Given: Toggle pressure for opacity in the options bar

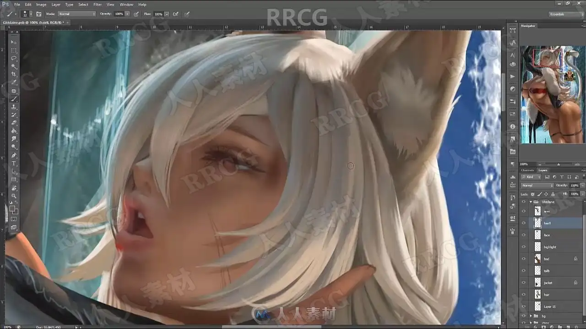Looking at the screenshot, I should (136, 14).
